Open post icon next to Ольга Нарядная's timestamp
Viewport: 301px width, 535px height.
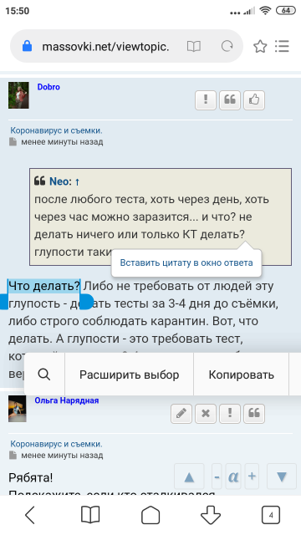pos(13,455)
